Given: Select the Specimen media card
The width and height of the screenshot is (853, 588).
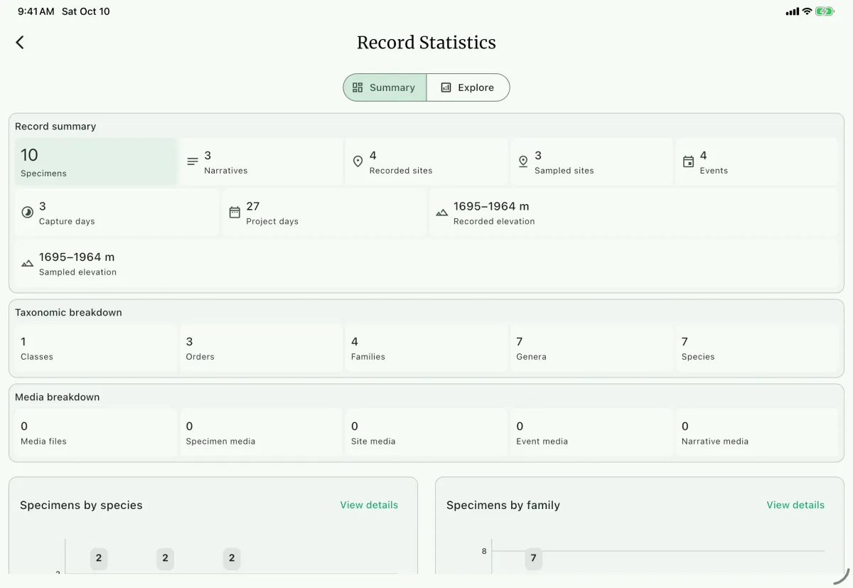Looking at the screenshot, I should [x=261, y=433].
